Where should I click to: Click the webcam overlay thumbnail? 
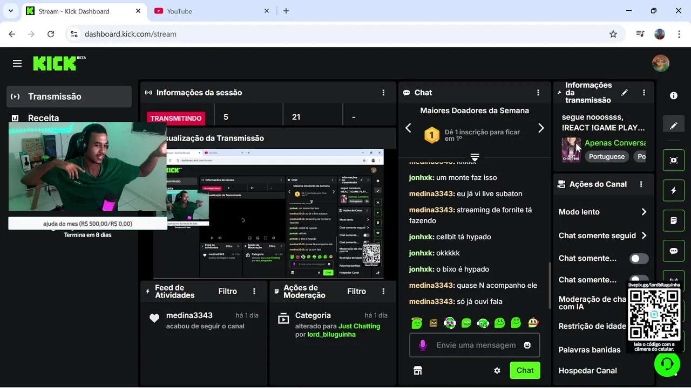point(87,166)
